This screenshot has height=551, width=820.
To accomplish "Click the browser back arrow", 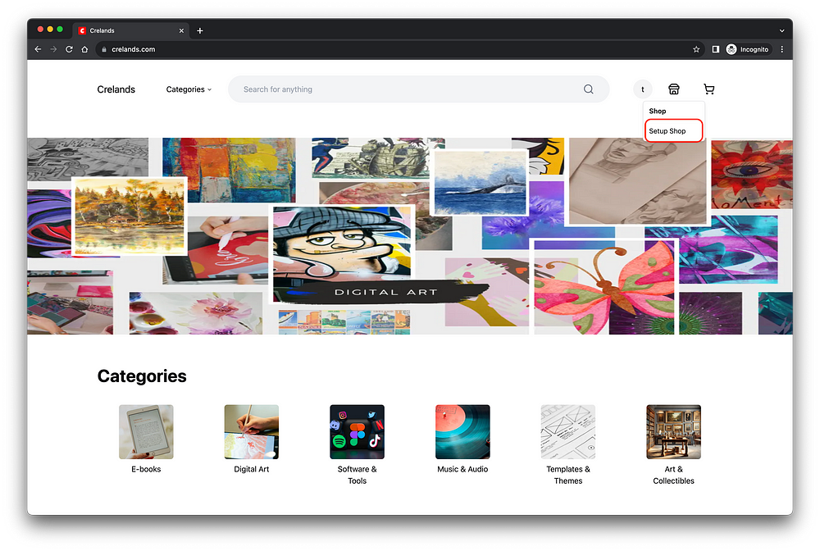I will pos(38,49).
